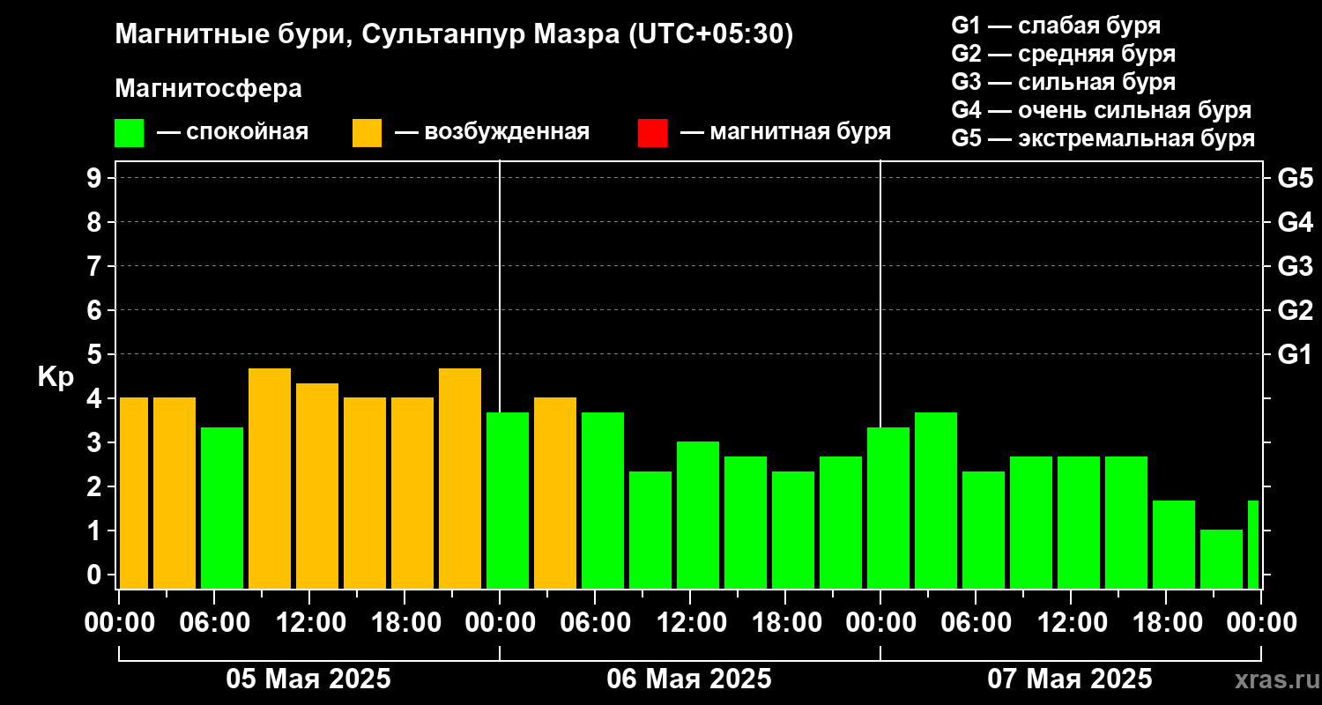Click the '06:00' tick label under 05 Мая
Screen dimensions: 1322x705
pyautogui.click(x=214, y=622)
